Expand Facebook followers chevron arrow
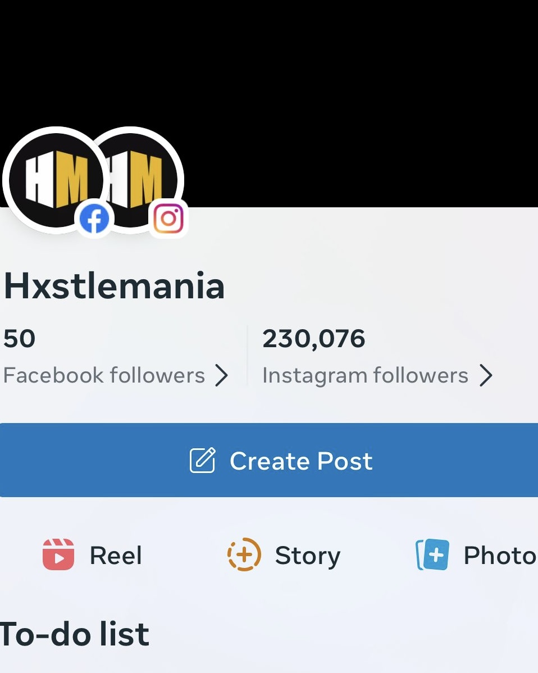Viewport: 538px width, 673px height. 221,376
